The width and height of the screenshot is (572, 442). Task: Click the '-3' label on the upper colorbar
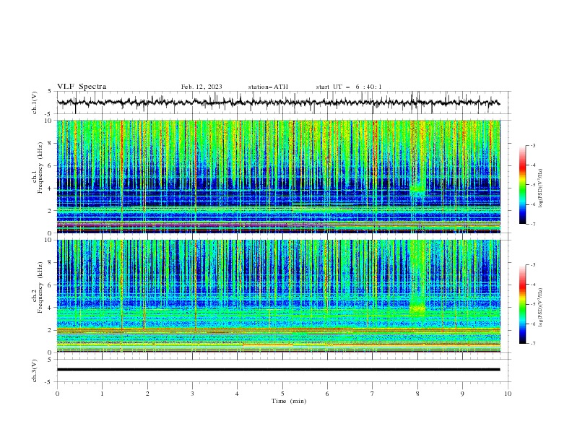(x=533, y=145)
